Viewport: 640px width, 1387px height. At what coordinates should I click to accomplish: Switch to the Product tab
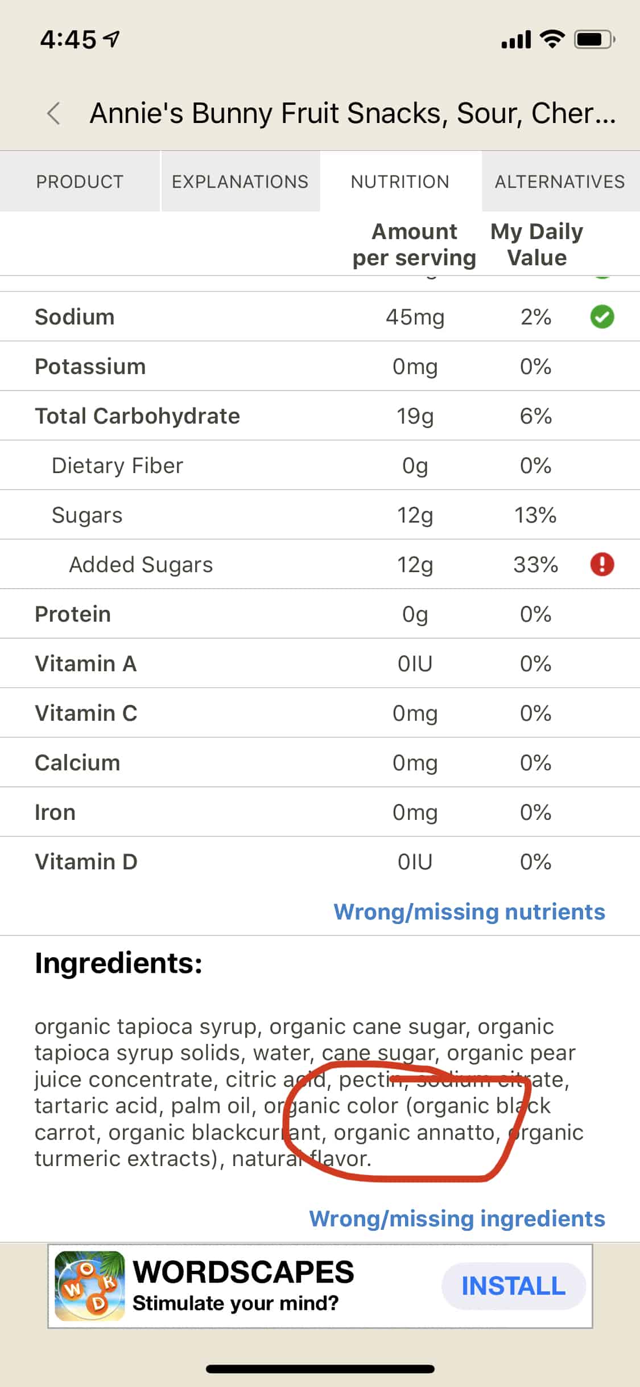click(80, 182)
